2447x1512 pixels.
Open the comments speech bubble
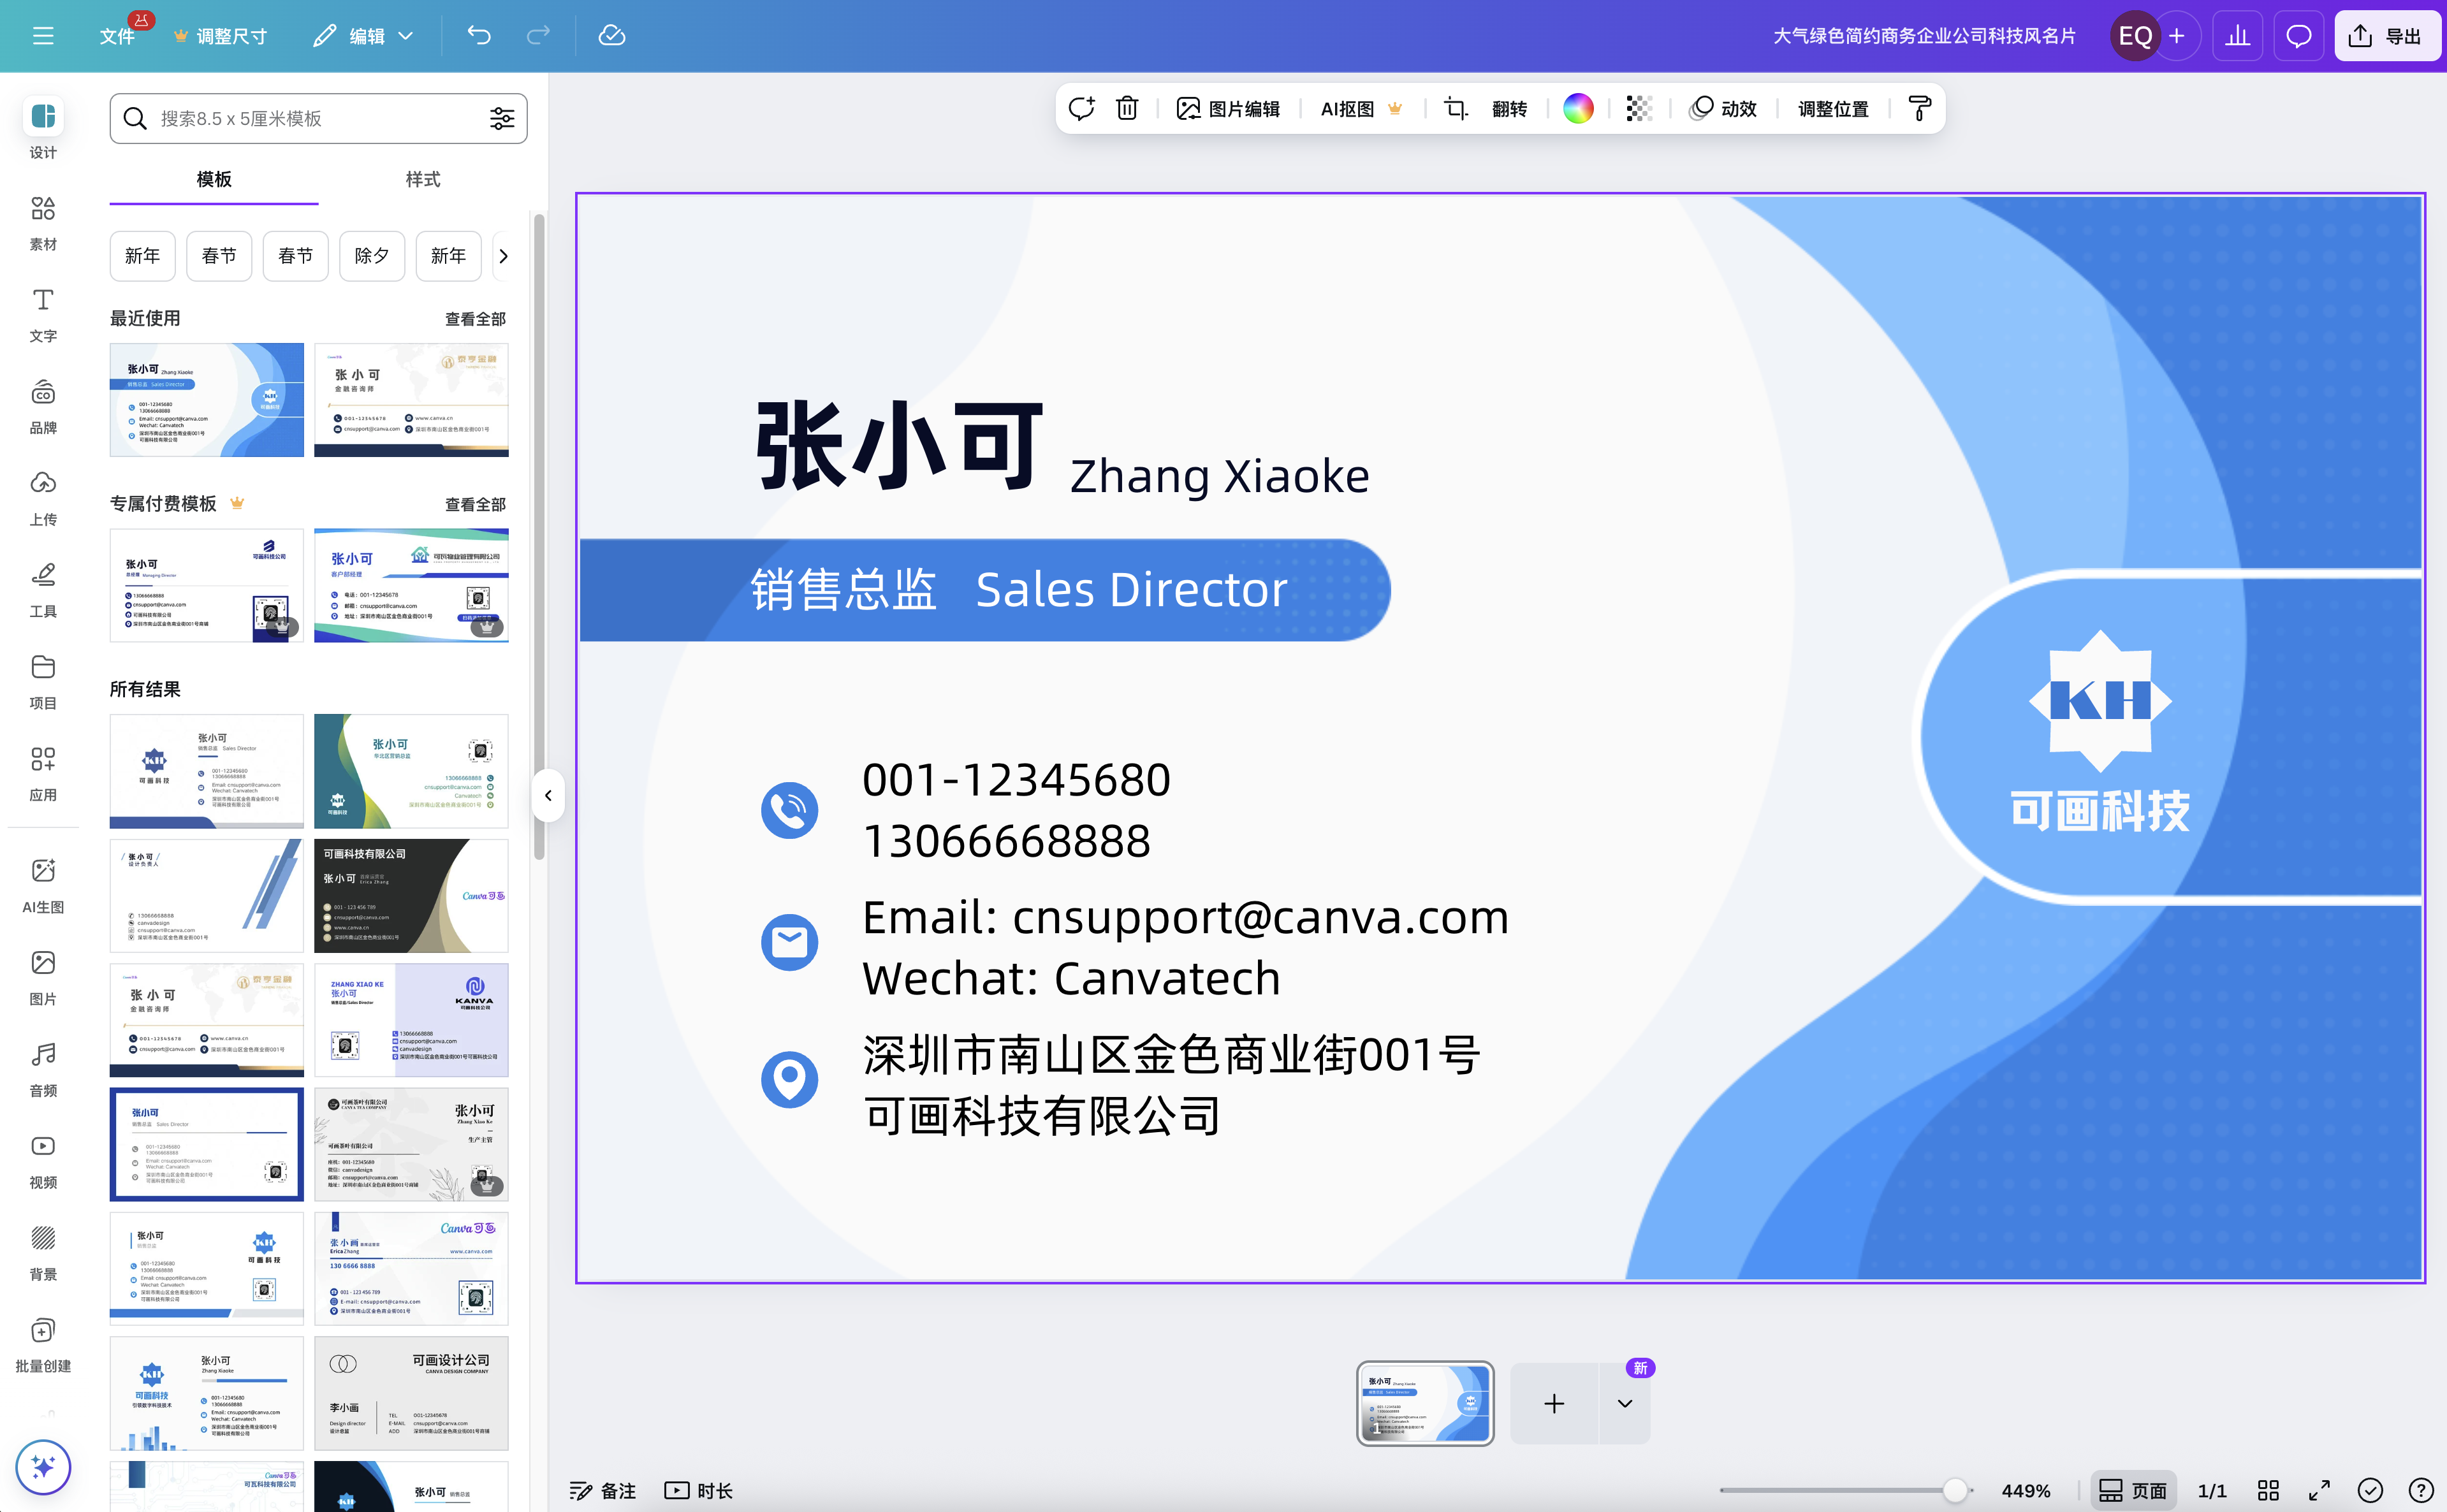pos(2299,36)
